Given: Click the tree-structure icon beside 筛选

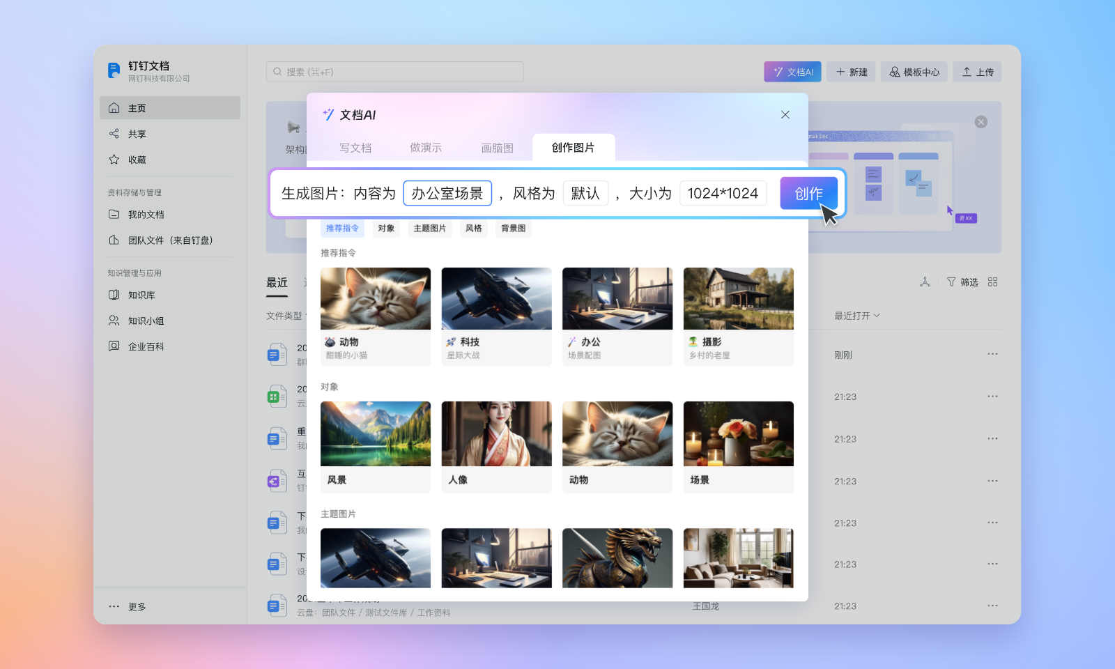Looking at the screenshot, I should pos(925,282).
